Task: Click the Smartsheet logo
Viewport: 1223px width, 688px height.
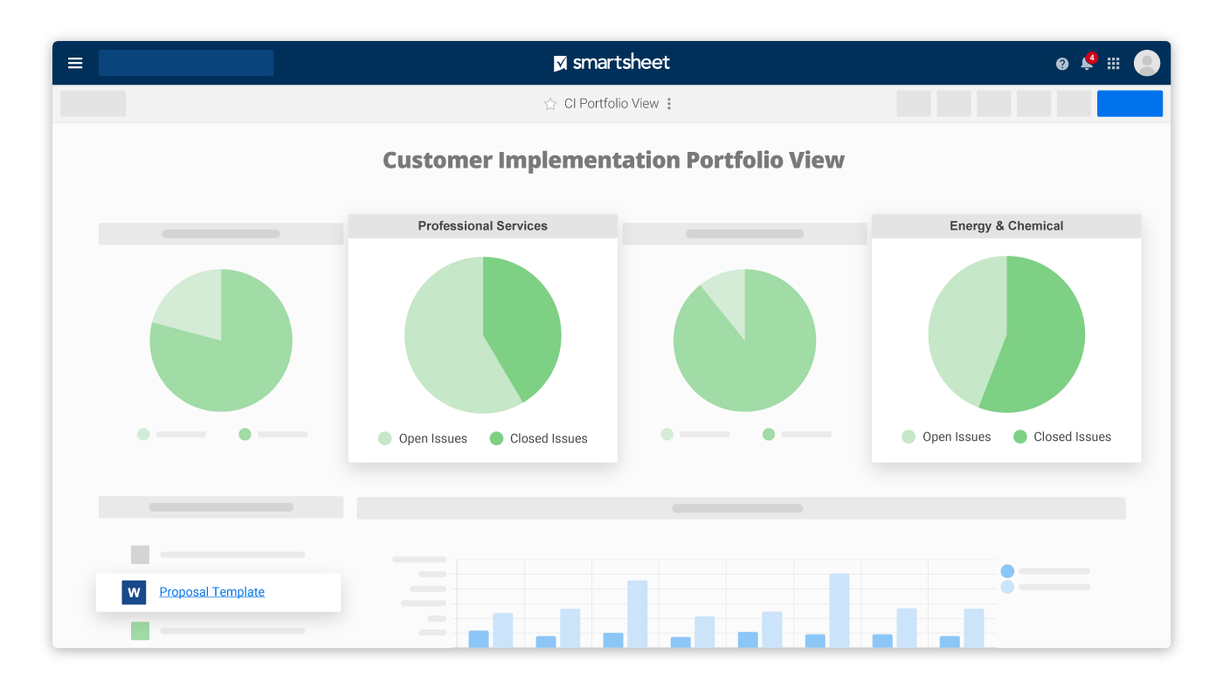Action: (611, 63)
